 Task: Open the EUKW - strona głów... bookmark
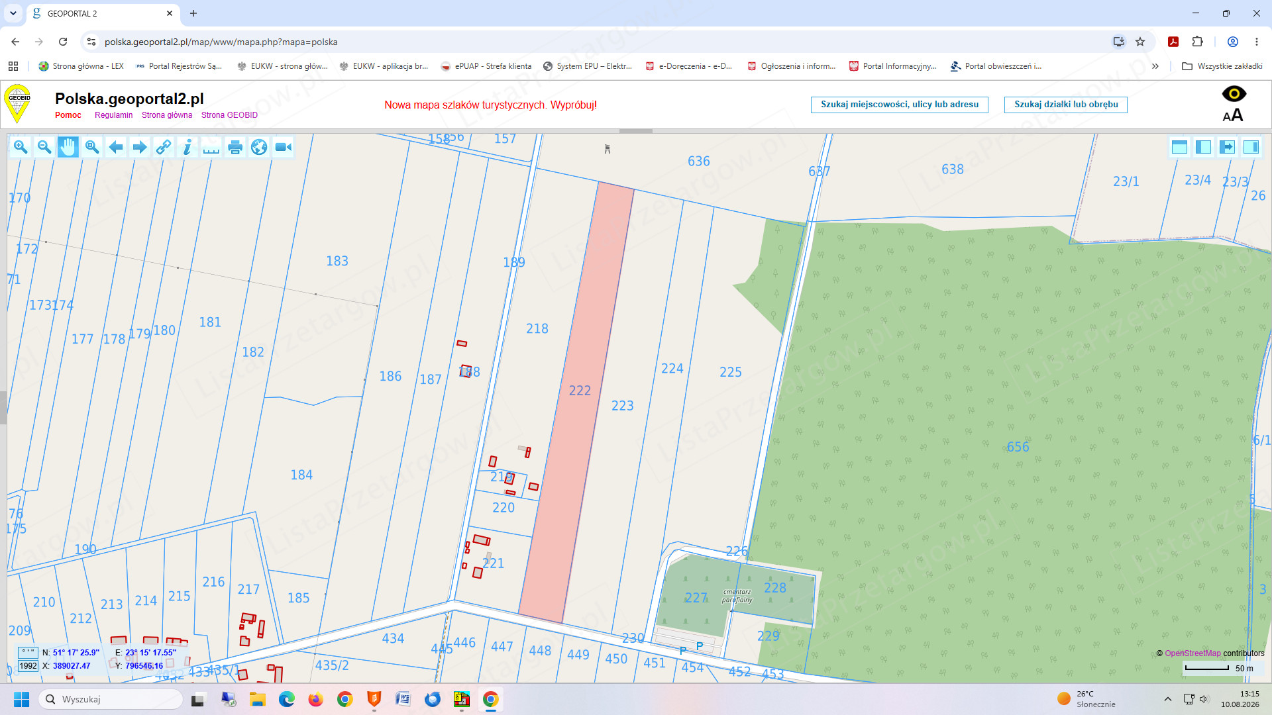[x=282, y=66]
